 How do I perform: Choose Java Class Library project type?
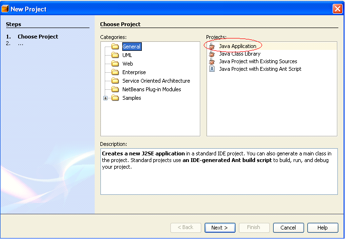tap(240, 54)
